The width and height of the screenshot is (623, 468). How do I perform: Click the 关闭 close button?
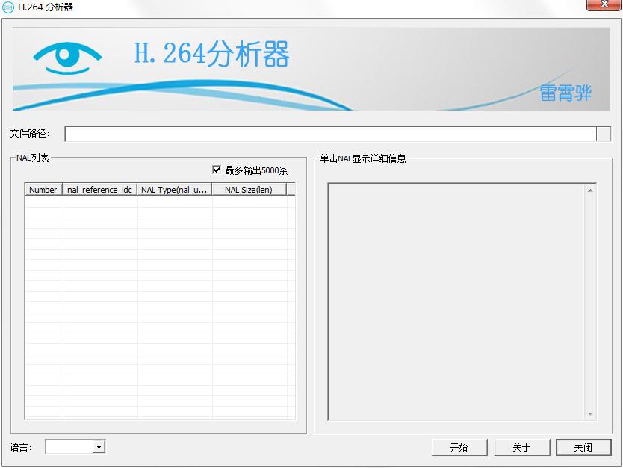click(x=583, y=446)
